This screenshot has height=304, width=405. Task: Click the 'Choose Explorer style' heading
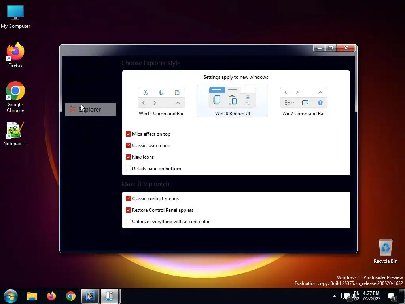[x=151, y=63]
